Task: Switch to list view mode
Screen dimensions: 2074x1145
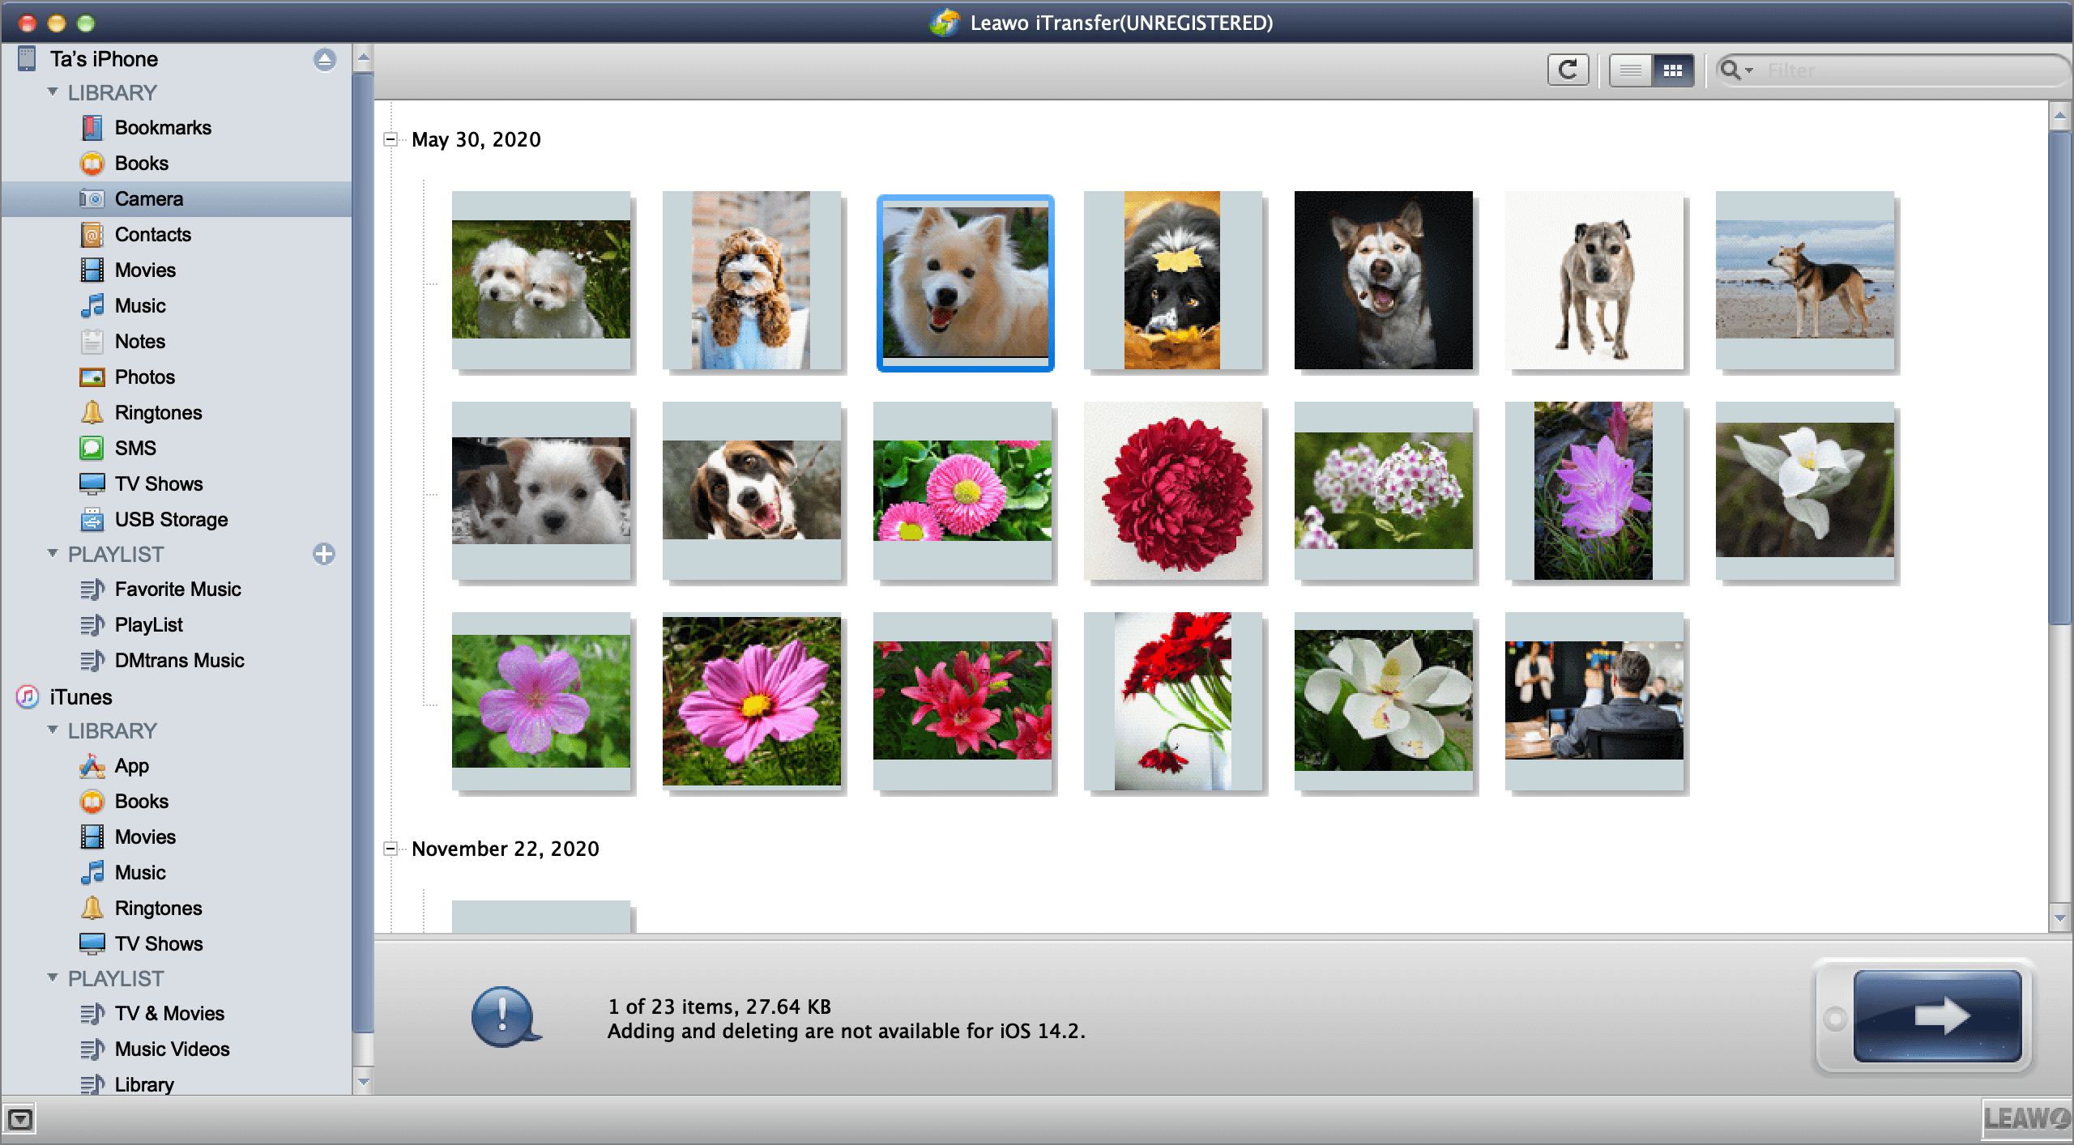Action: tap(1630, 70)
